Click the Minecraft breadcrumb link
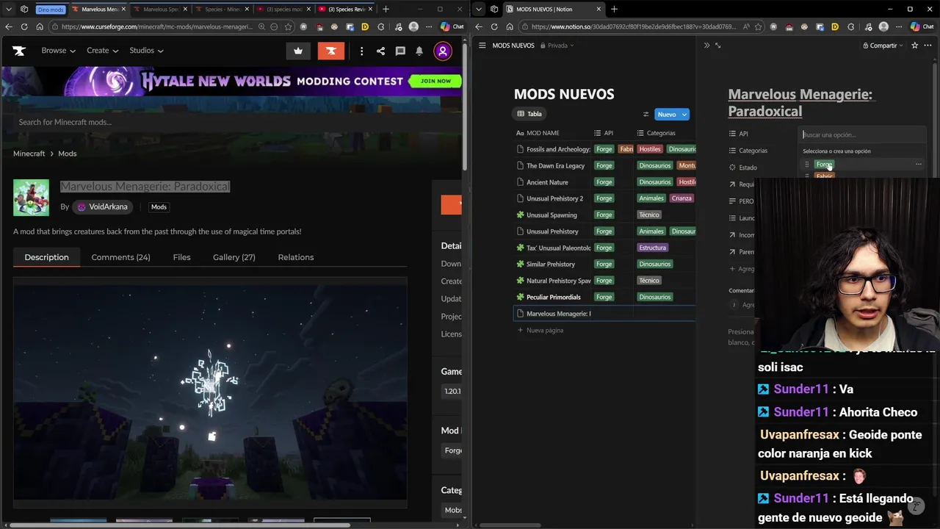This screenshot has height=529, width=940. [29, 154]
